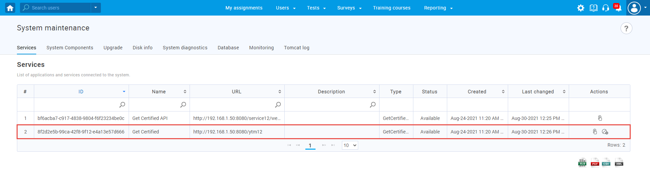
Task: Go to the home page icon
Action: (x=10, y=8)
